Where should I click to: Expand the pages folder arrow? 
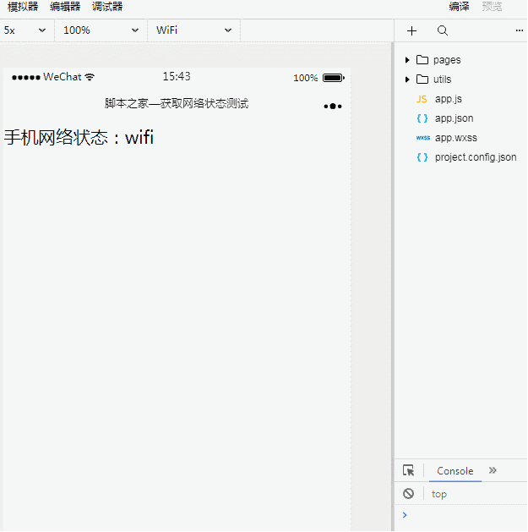coord(407,60)
